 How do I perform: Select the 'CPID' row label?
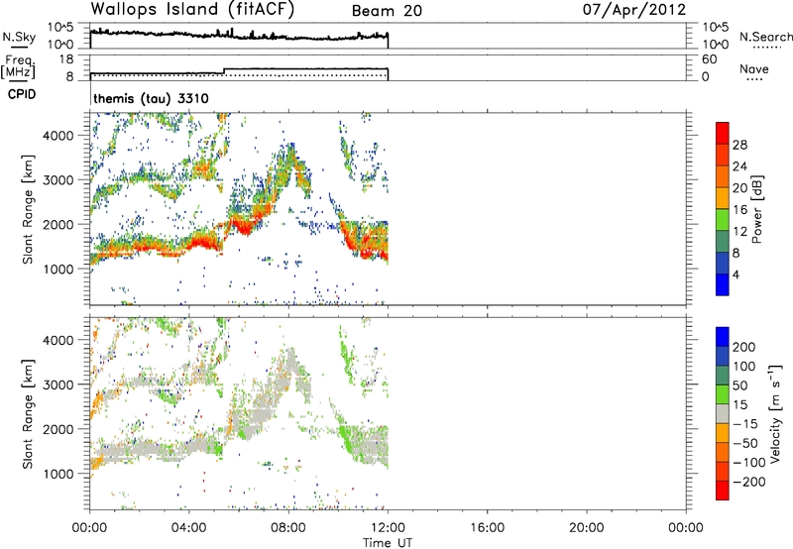click(x=22, y=94)
